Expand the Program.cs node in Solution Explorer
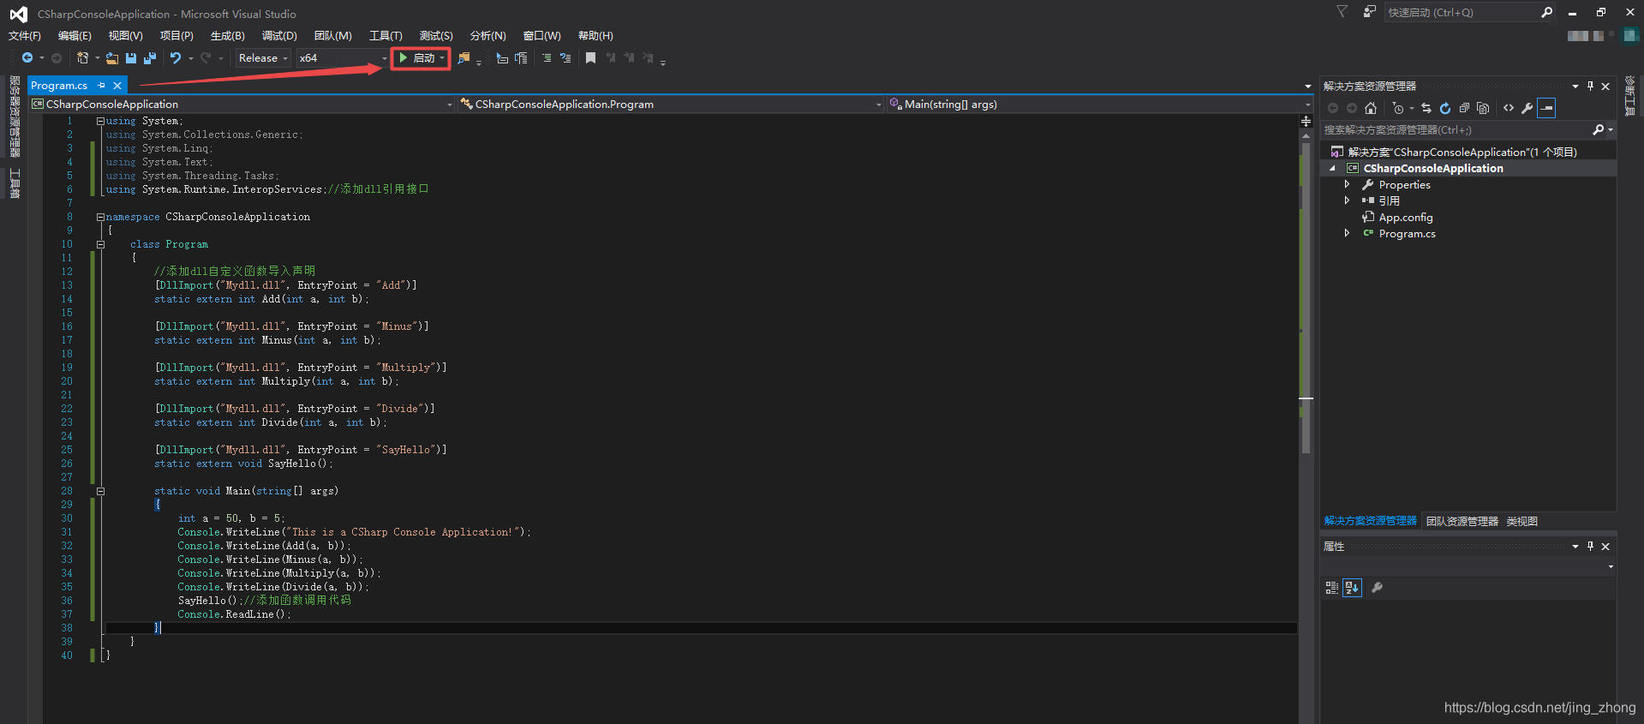The width and height of the screenshot is (1644, 724). click(x=1347, y=233)
